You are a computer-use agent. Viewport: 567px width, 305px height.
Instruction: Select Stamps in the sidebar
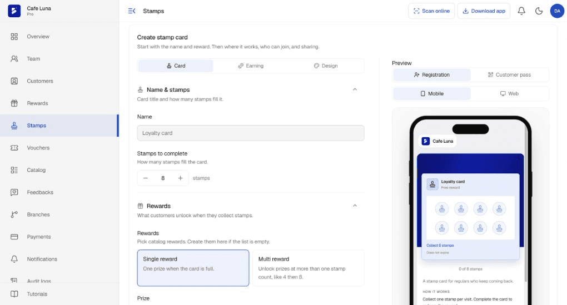click(x=59, y=126)
